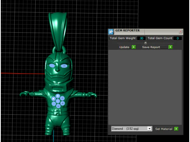
Task: Close the Gem Reporter panel
Action: pos(180,32)
